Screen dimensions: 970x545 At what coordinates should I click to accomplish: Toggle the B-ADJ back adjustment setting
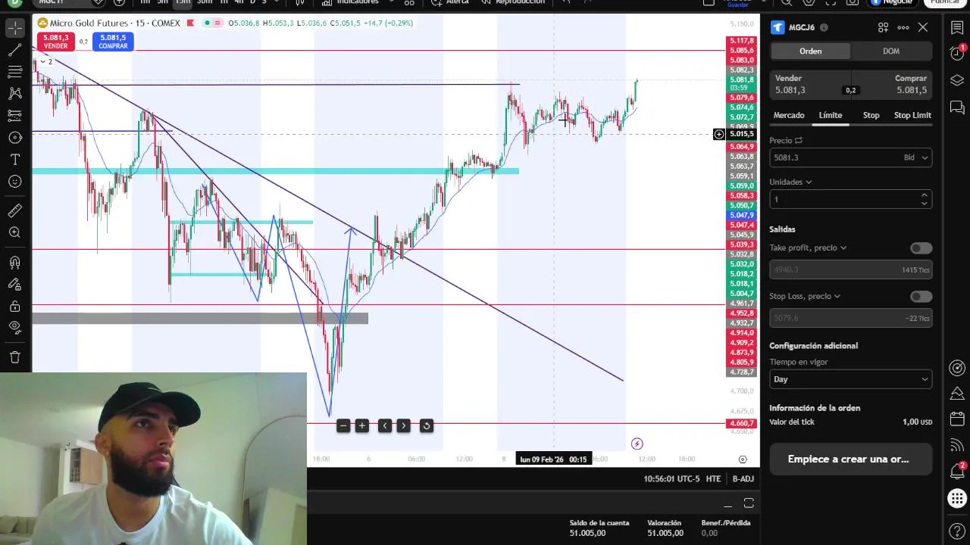click(x=743, y=478)
